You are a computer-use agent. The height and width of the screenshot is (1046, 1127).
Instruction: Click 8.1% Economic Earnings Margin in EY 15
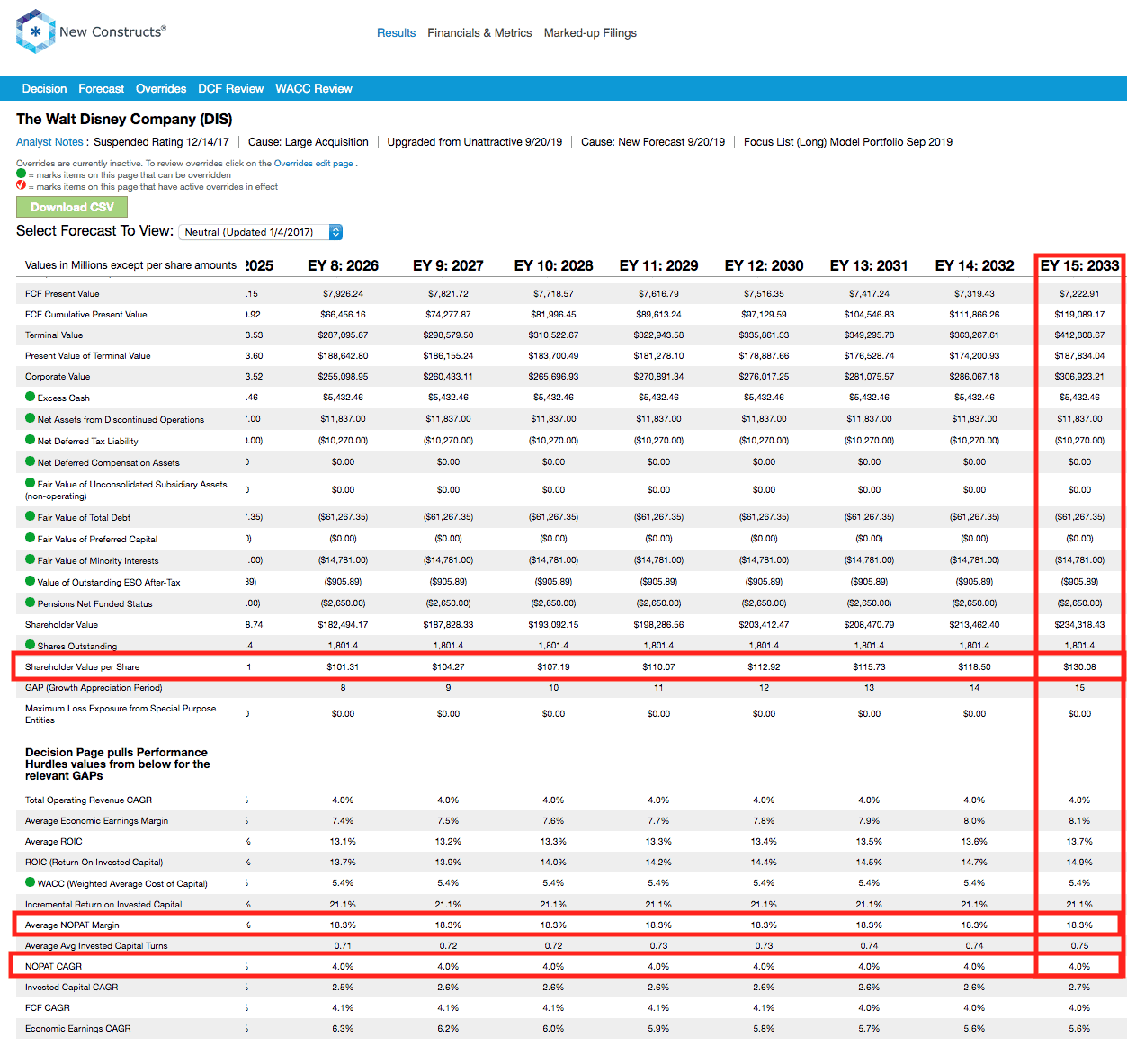pyautogui.click(x=1079, y=821)
